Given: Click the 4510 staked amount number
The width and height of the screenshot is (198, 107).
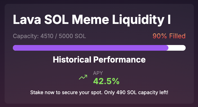Looking at the screenshot, I should click(47, 36).
